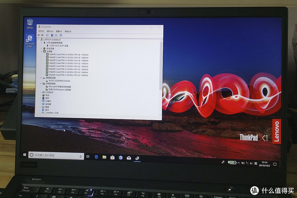The image size is (297, 198).
Task: Click the 英 input method indicator
Action: pyautogui.click(x=256, y=164)
